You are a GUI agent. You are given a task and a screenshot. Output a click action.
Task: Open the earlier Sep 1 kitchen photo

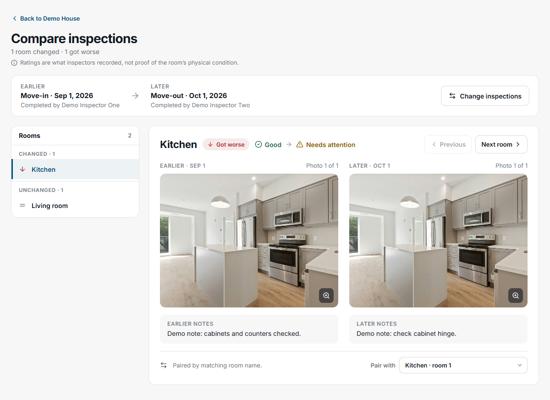pos(249,241)
